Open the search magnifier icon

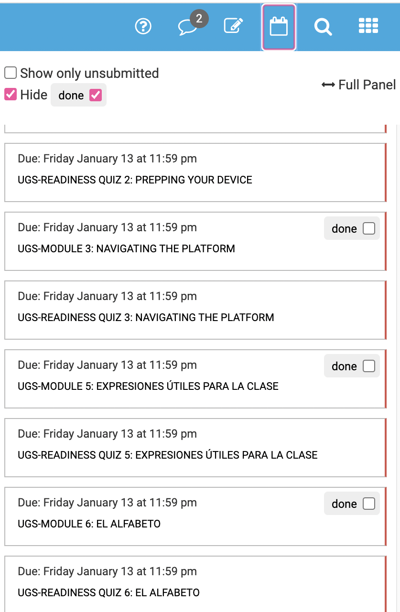pyautogui.click(x=323, y=26)
